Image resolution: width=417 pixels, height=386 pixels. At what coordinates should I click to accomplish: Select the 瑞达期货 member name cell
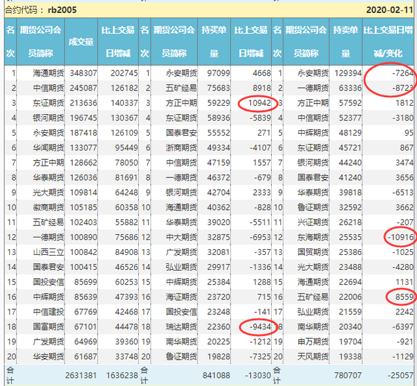173,327
